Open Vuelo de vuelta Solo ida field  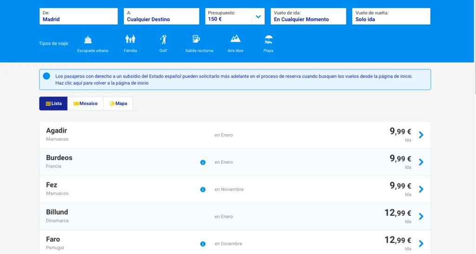click(x=391, y=16)
